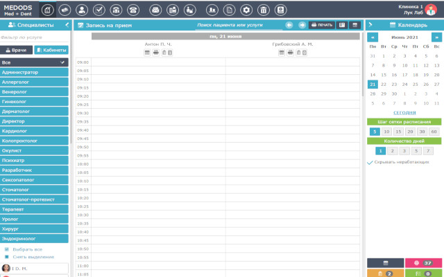Click the Печать button
The height and width of the screenshot is (277, 444).
click(x=322, y=25)
